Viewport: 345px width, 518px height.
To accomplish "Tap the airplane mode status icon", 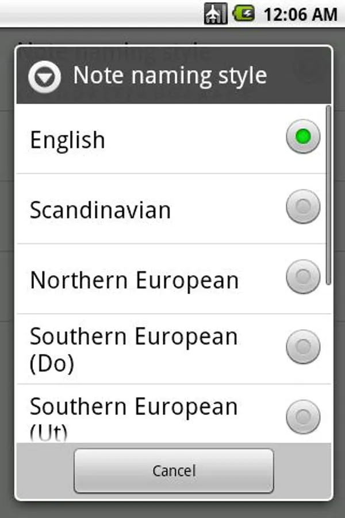I will (216, 13).
